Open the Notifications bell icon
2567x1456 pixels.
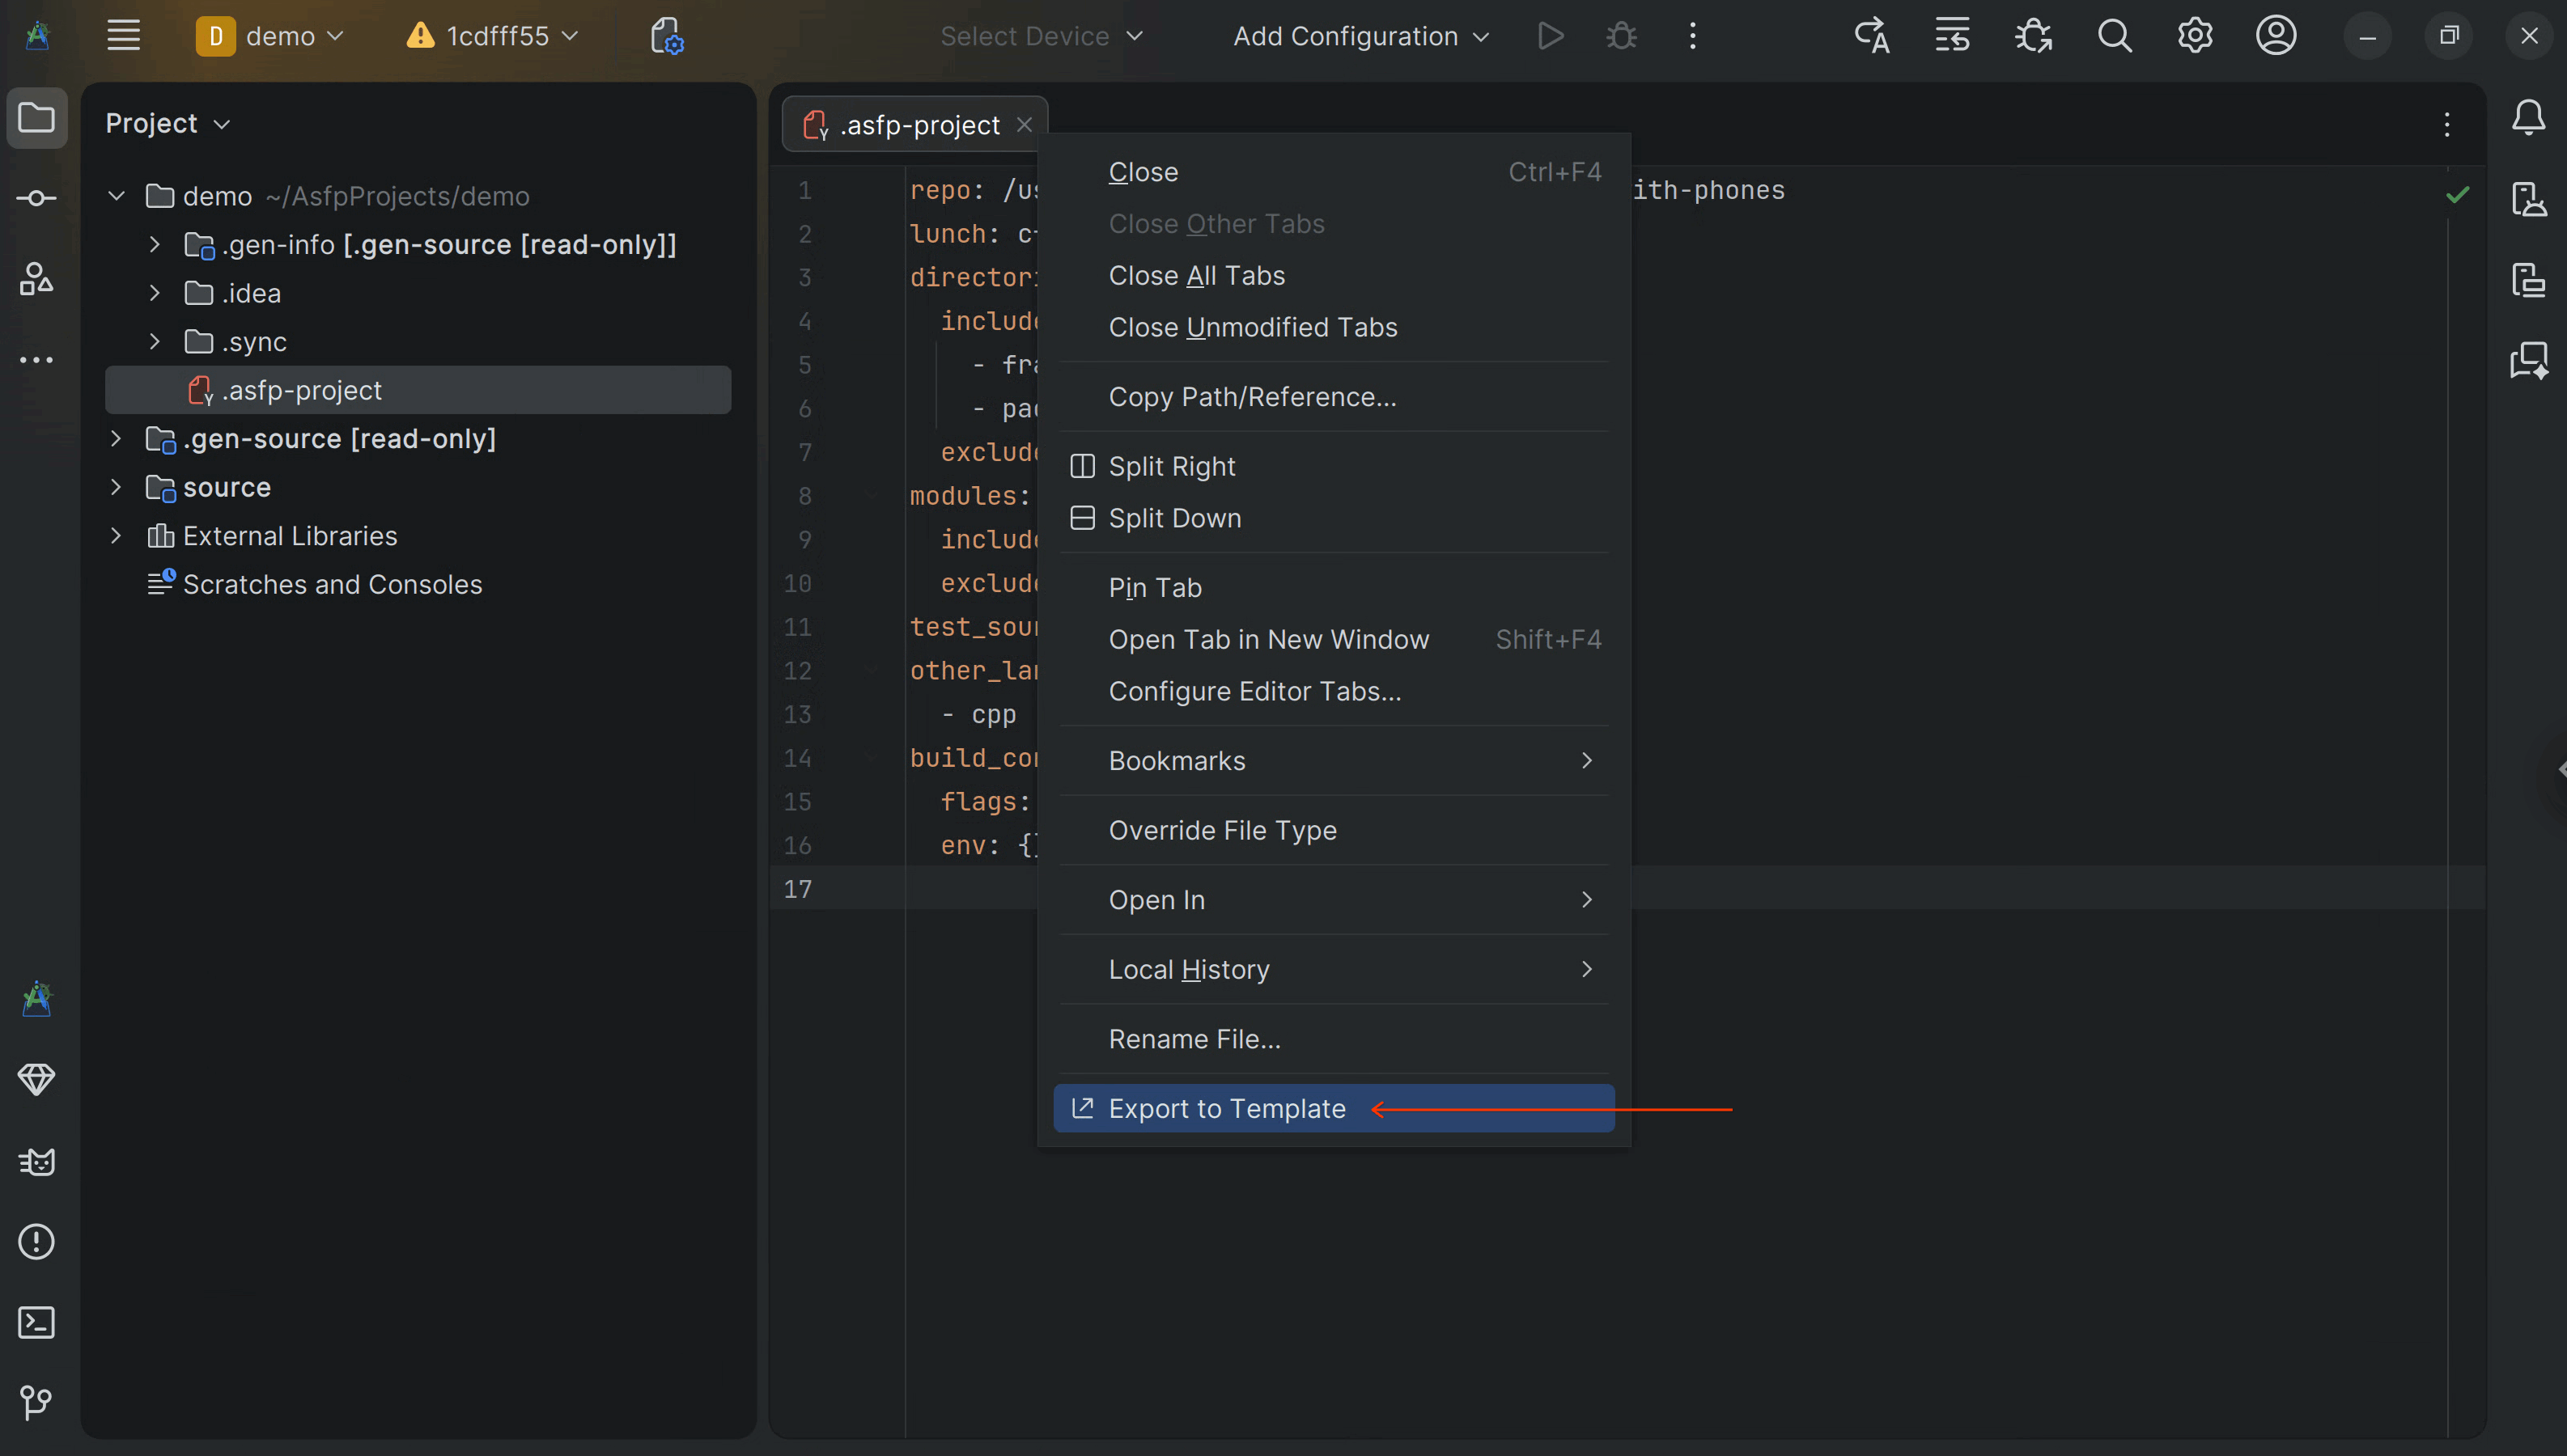2528,118
